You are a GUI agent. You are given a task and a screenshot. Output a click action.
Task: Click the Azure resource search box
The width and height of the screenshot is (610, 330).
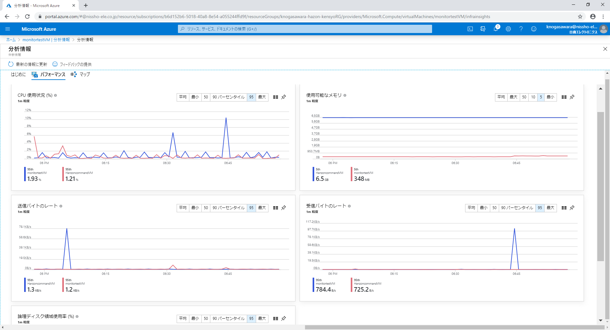(305, 29)
